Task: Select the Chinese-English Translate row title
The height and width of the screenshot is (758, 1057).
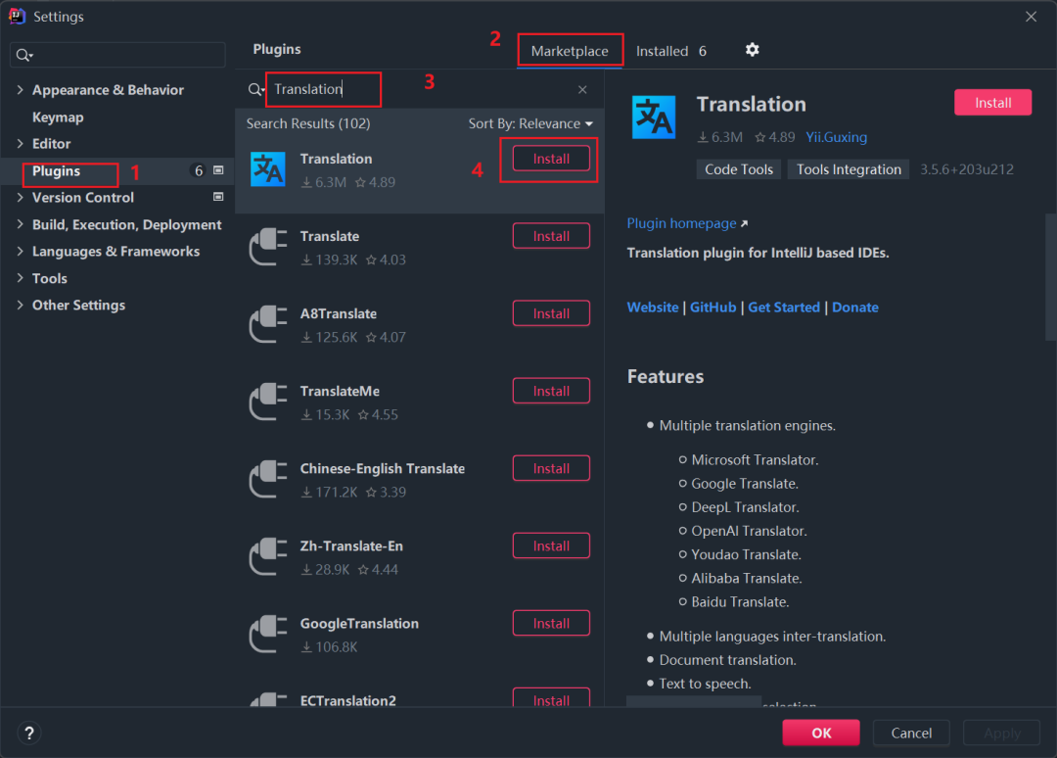Action: [x=383, y=469]
